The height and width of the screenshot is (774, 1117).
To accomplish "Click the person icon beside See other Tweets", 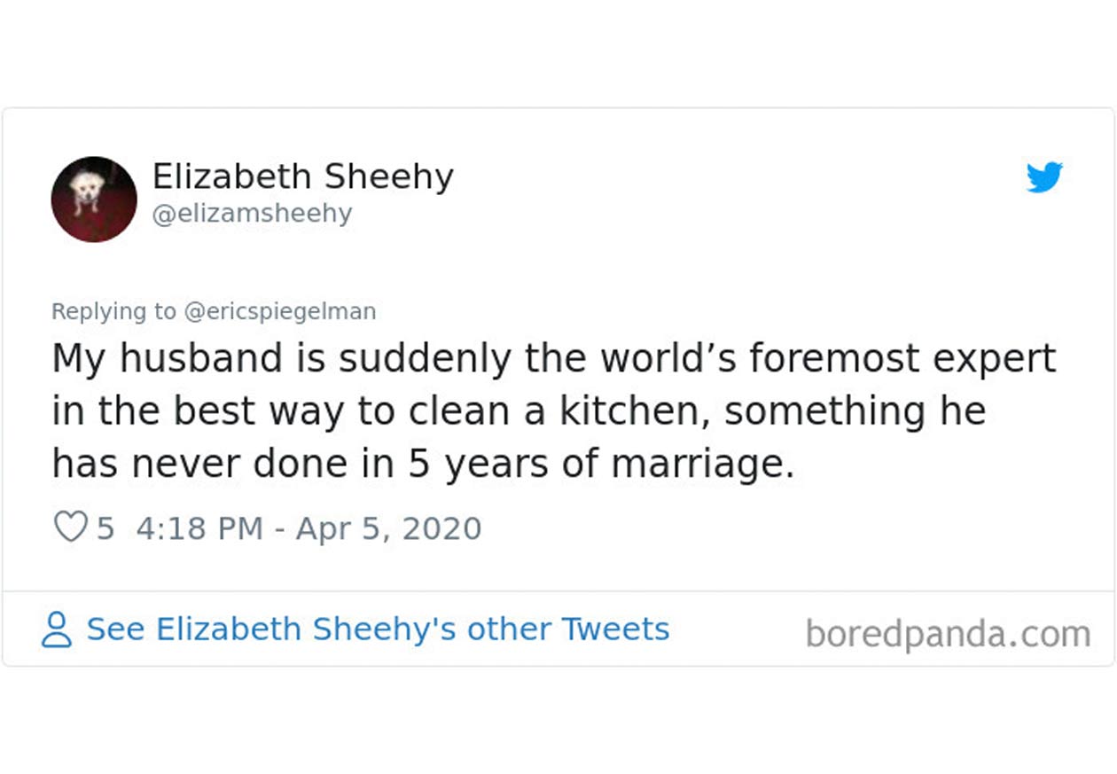I will click(x=57, y=629).
